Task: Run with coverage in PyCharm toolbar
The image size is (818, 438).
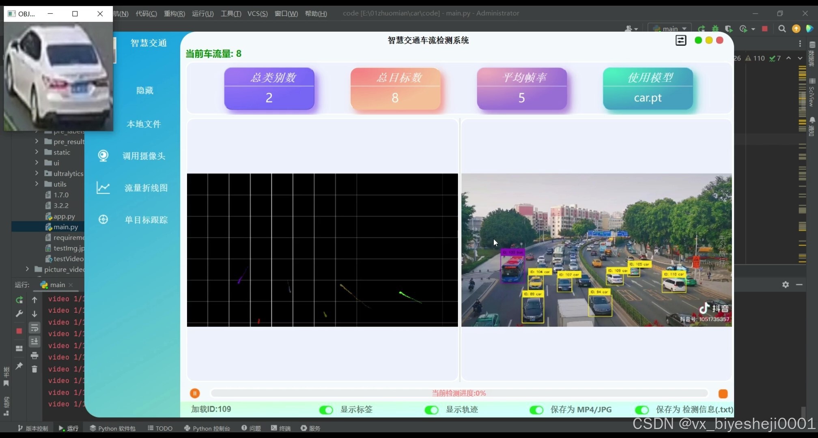Action: (x=729, y=29)
